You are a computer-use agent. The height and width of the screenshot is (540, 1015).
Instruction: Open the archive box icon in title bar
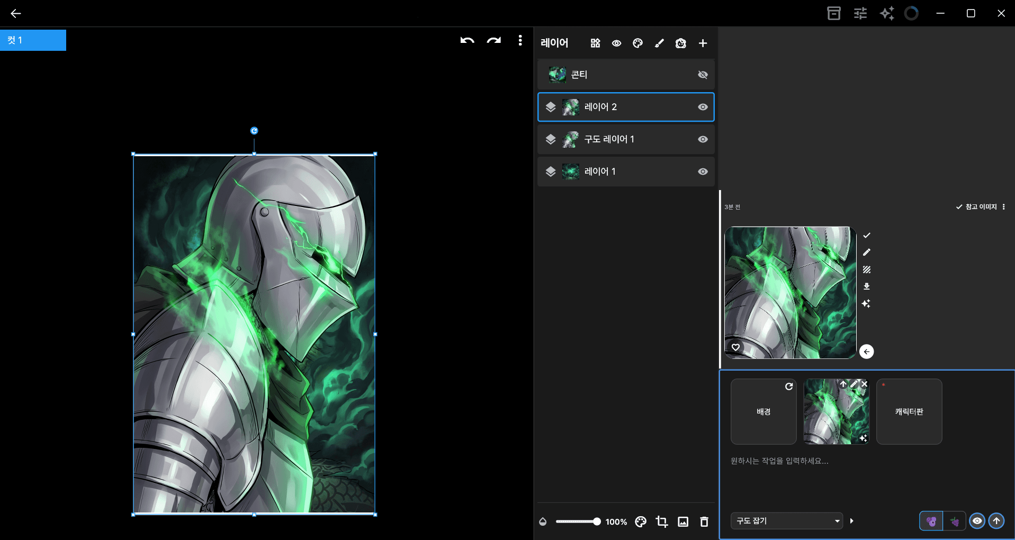click(x=834, y=13)
